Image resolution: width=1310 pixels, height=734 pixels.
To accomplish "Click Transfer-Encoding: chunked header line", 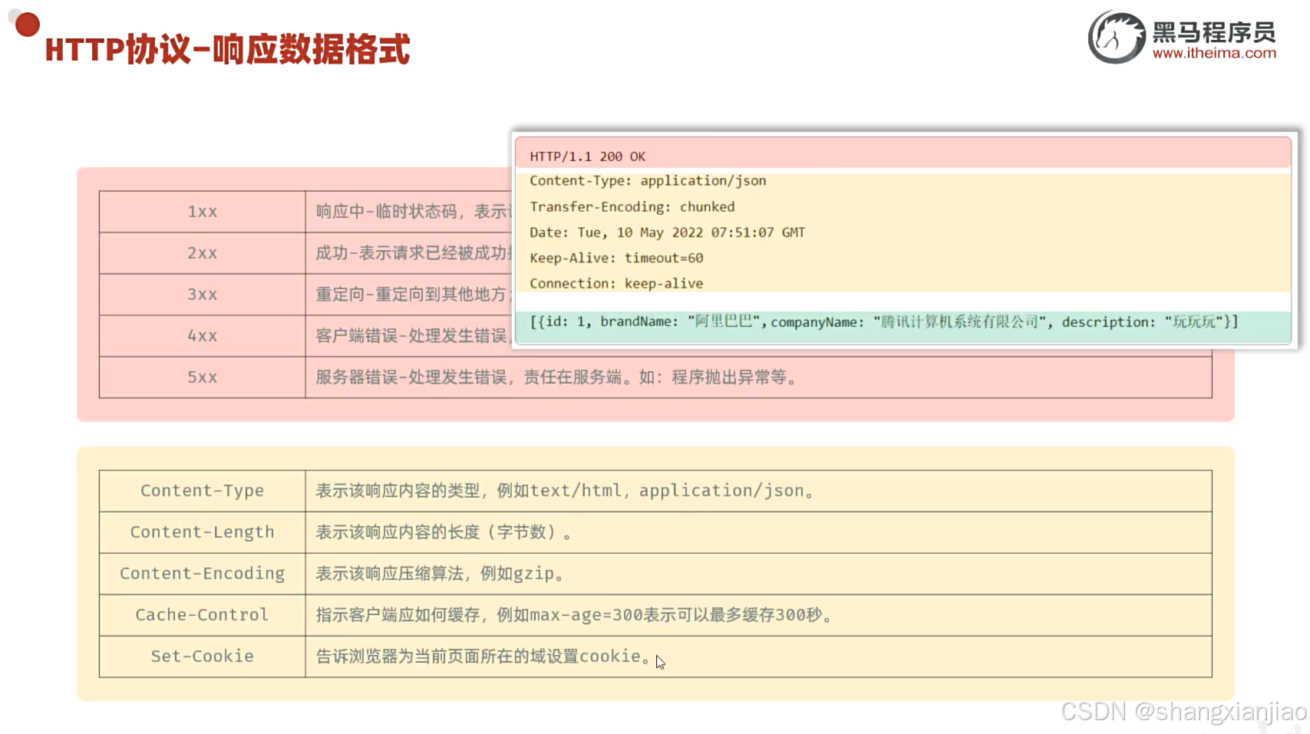I will click(632, 207).
